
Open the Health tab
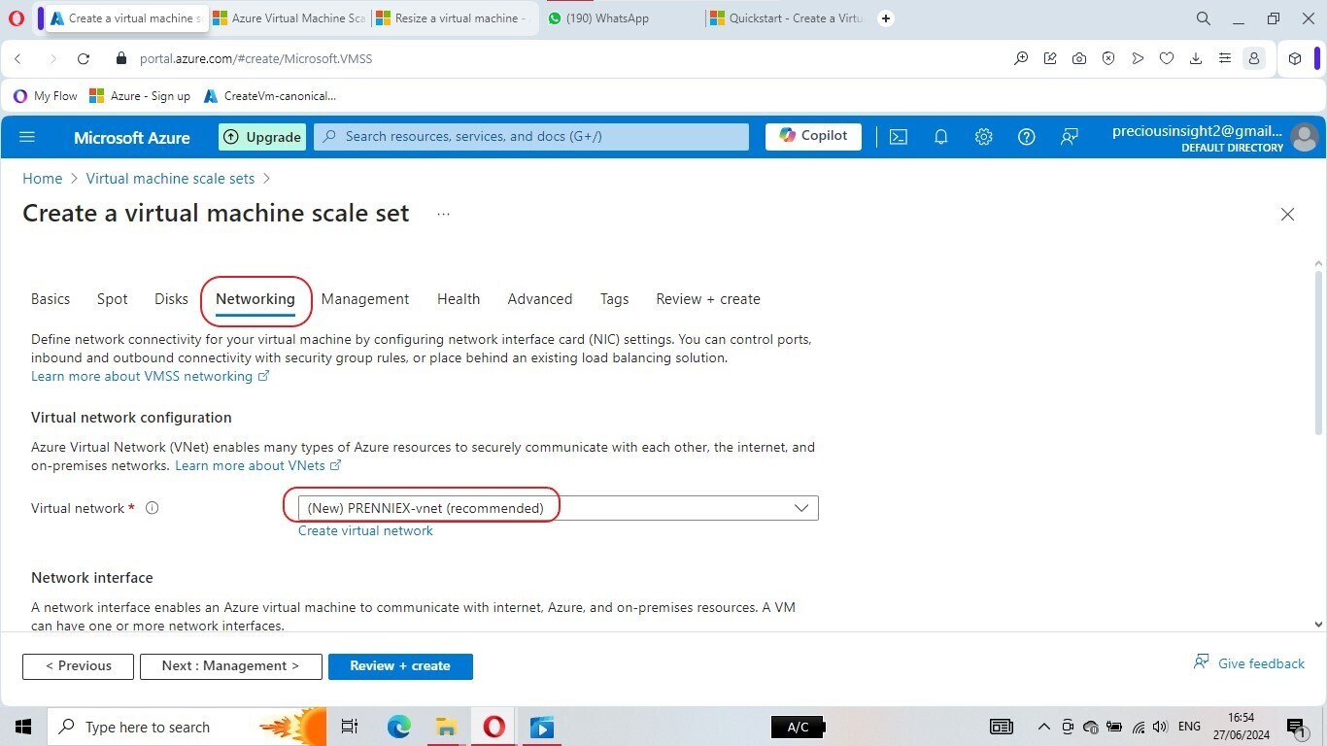coord(459,299)
